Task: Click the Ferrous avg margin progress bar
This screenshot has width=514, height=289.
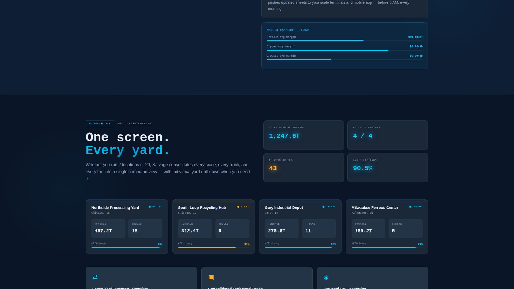Action: pyautogui.click(x=345, y=41)
